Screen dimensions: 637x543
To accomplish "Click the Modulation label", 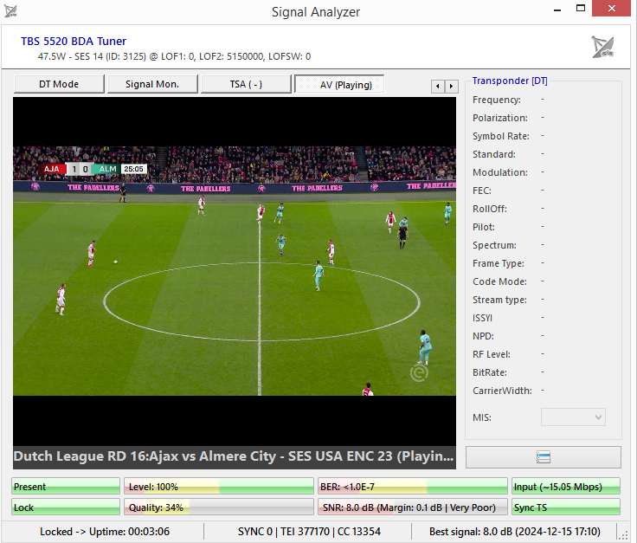I will [500, 172].
